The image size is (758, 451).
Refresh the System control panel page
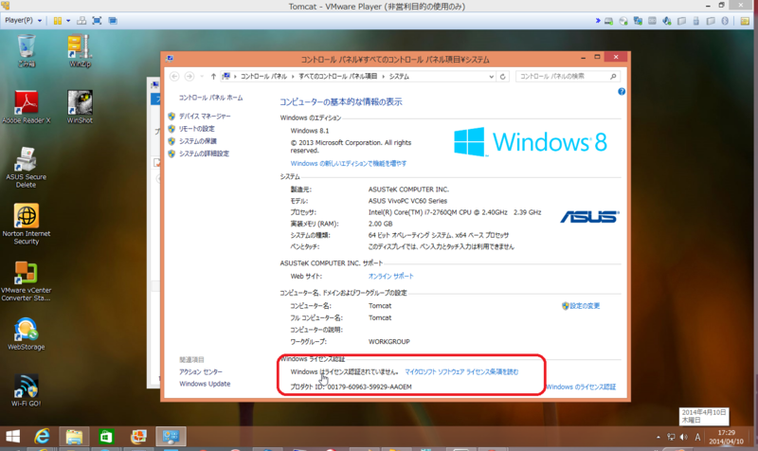pyautogui.click(x=503, y=77)
